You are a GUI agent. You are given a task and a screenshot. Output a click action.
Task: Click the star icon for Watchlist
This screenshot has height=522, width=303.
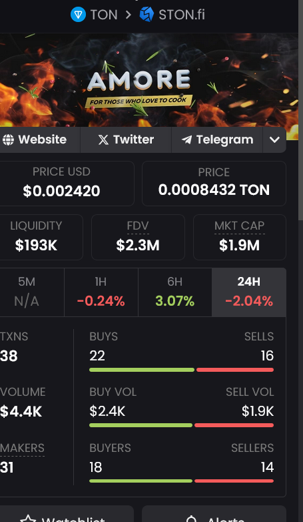[28, 519]
